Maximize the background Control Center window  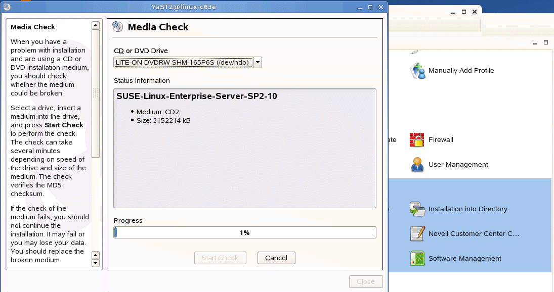pos(464,12)
